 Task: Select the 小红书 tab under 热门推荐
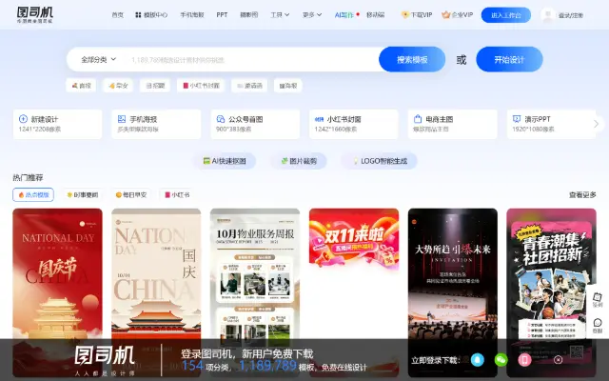point(177,194)
